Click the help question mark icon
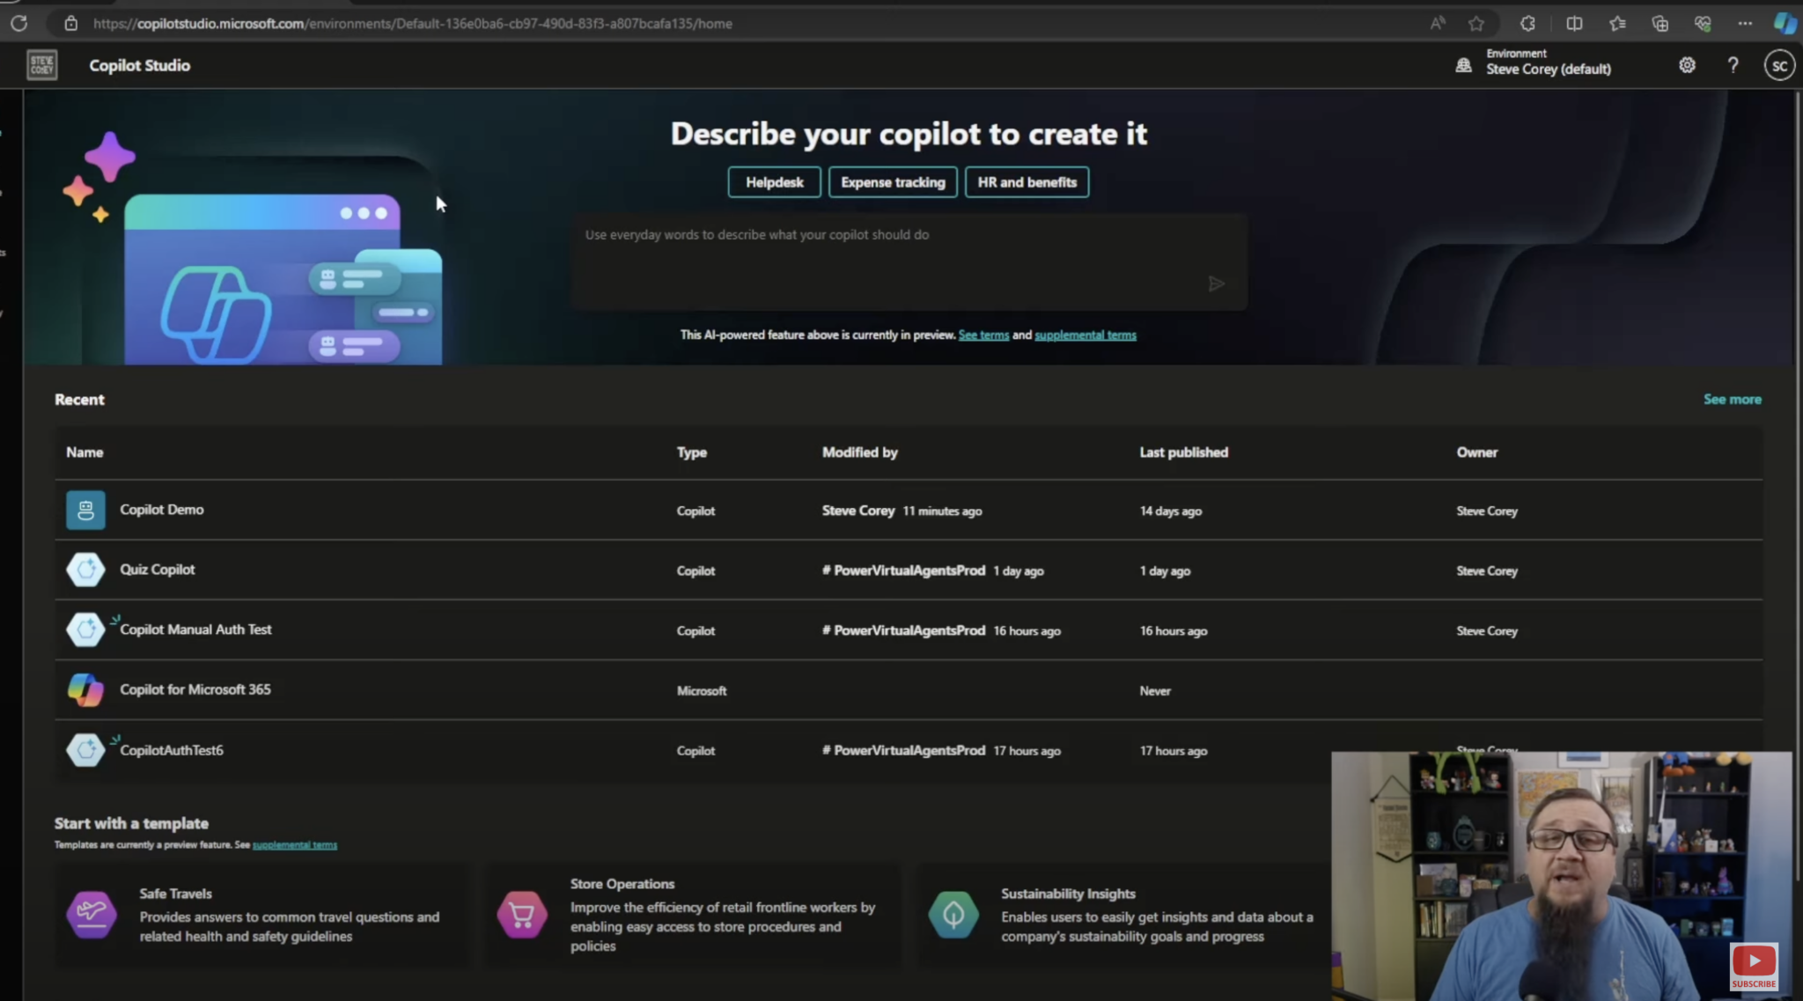Viewport: 1803px width, 1001px height. (x=1733, y=65)
